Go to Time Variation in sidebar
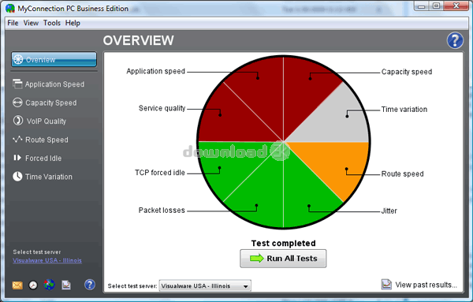 (x=43, y=177)
